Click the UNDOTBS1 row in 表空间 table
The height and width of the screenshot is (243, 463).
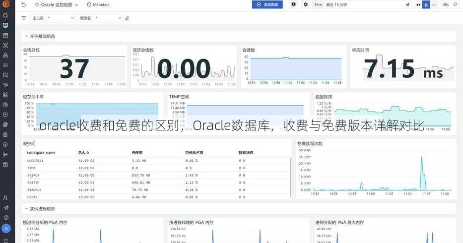(156, 161)
